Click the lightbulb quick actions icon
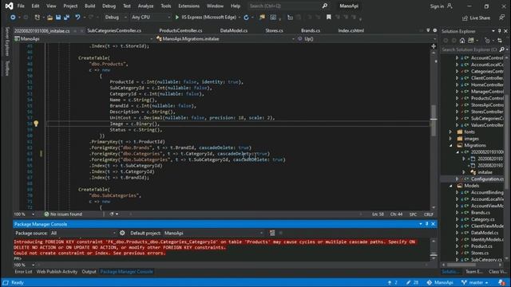511x287 pixels. pyautogui.click(x=36, y=124)
